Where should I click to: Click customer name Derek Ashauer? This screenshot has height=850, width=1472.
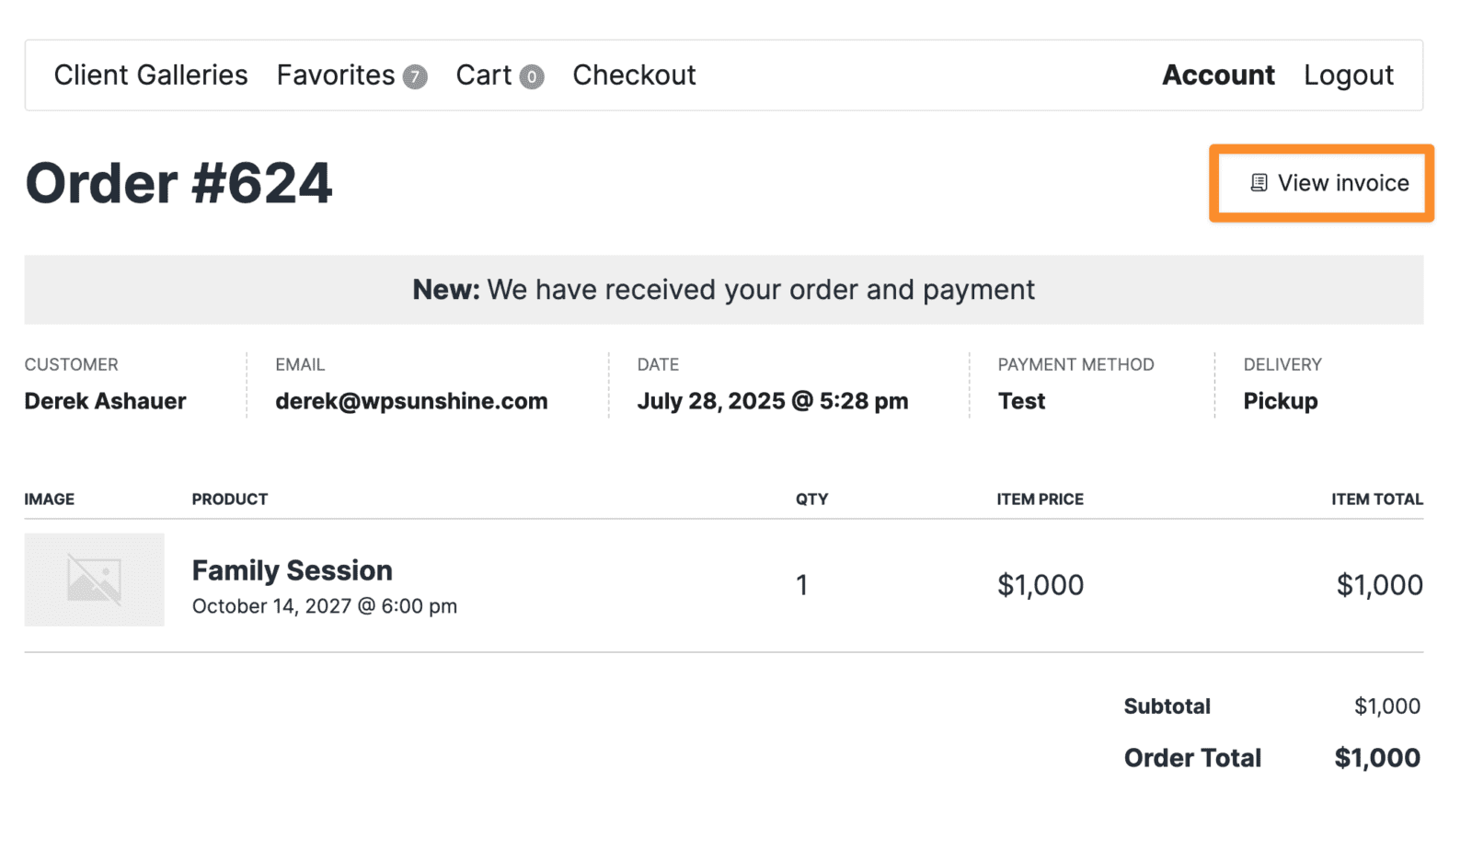(105, 401)
